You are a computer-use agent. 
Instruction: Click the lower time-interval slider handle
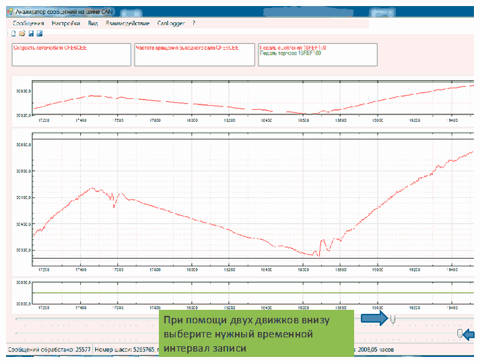460,333
